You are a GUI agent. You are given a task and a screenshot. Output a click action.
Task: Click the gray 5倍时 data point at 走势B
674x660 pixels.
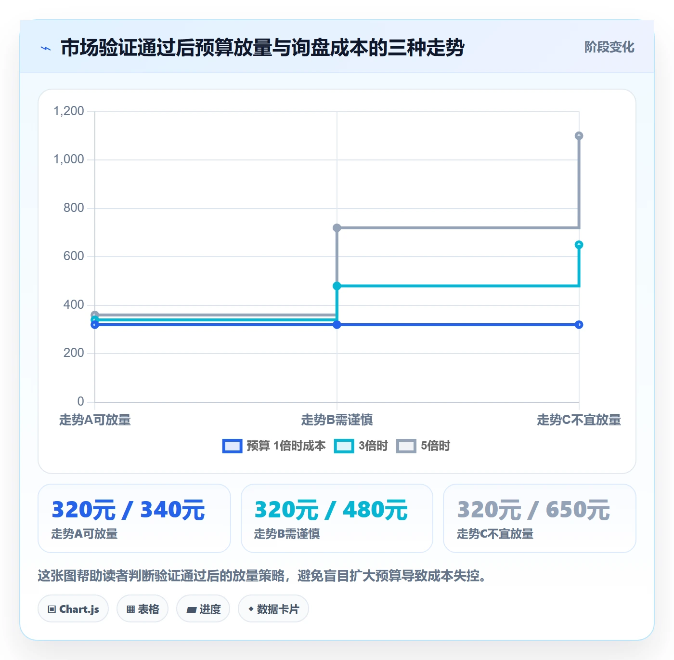(x=337, y=228)
